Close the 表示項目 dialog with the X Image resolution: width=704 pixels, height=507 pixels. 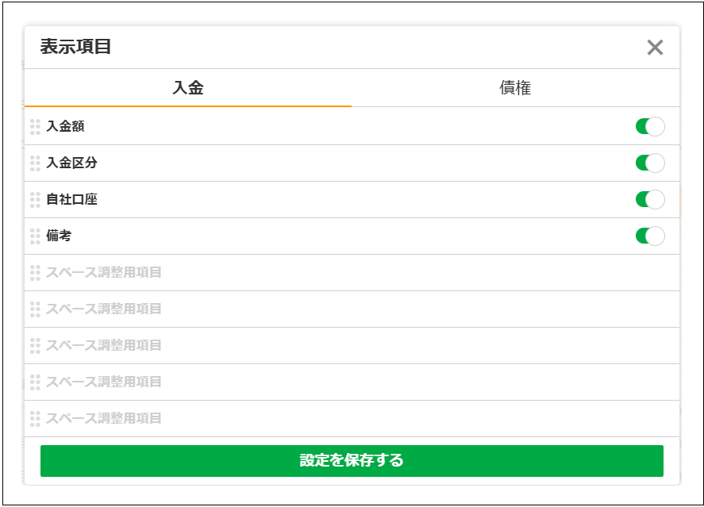pyautogui.click(x=655, y=48)
